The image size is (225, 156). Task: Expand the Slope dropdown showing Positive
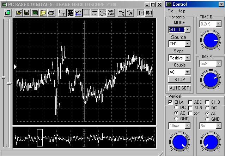pyautogui.click(x=187, y=58)
